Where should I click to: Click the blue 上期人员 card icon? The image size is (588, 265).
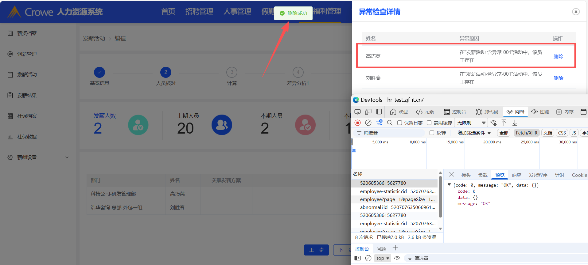[x=222, y=125]
